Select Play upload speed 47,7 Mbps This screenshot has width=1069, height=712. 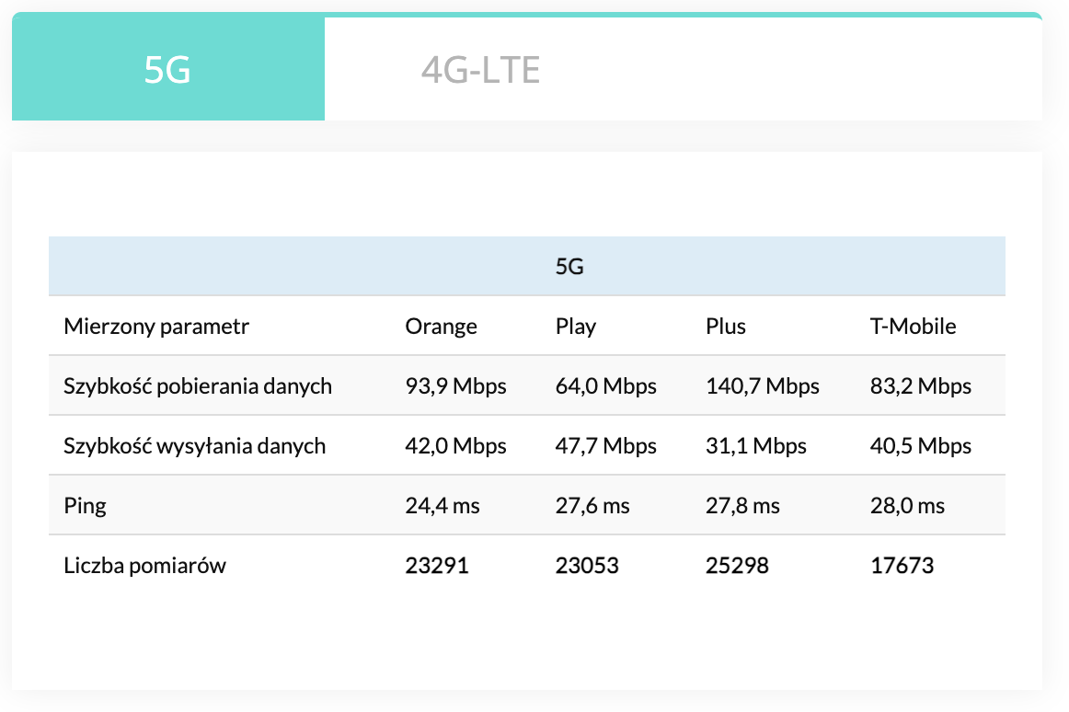(605, 446)
